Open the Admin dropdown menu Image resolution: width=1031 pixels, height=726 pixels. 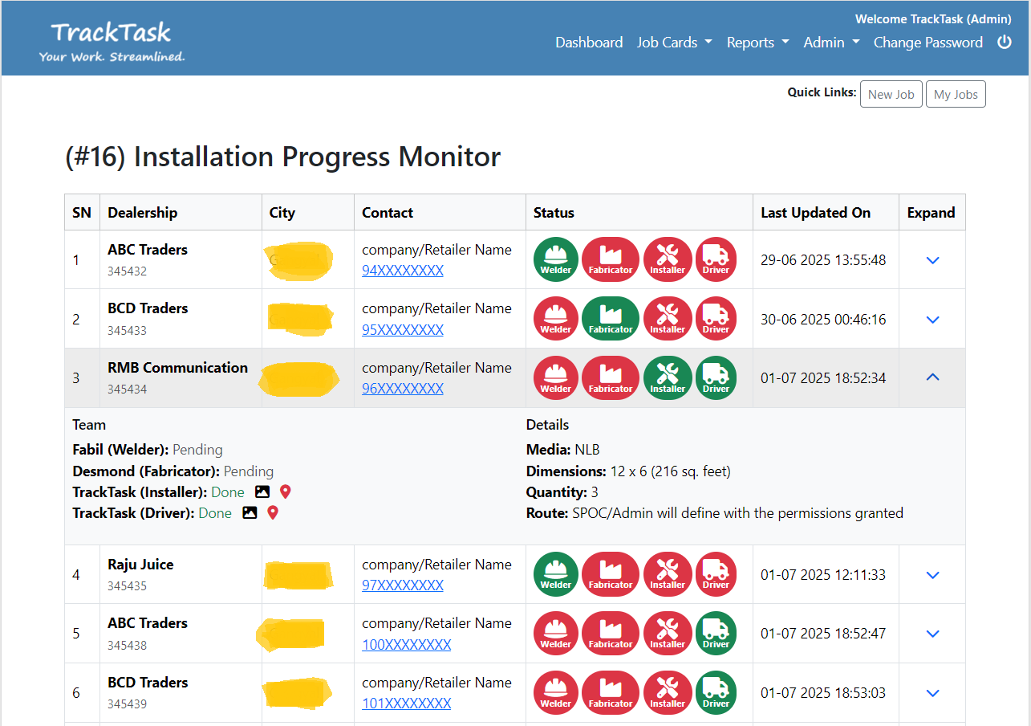point(830,43)
